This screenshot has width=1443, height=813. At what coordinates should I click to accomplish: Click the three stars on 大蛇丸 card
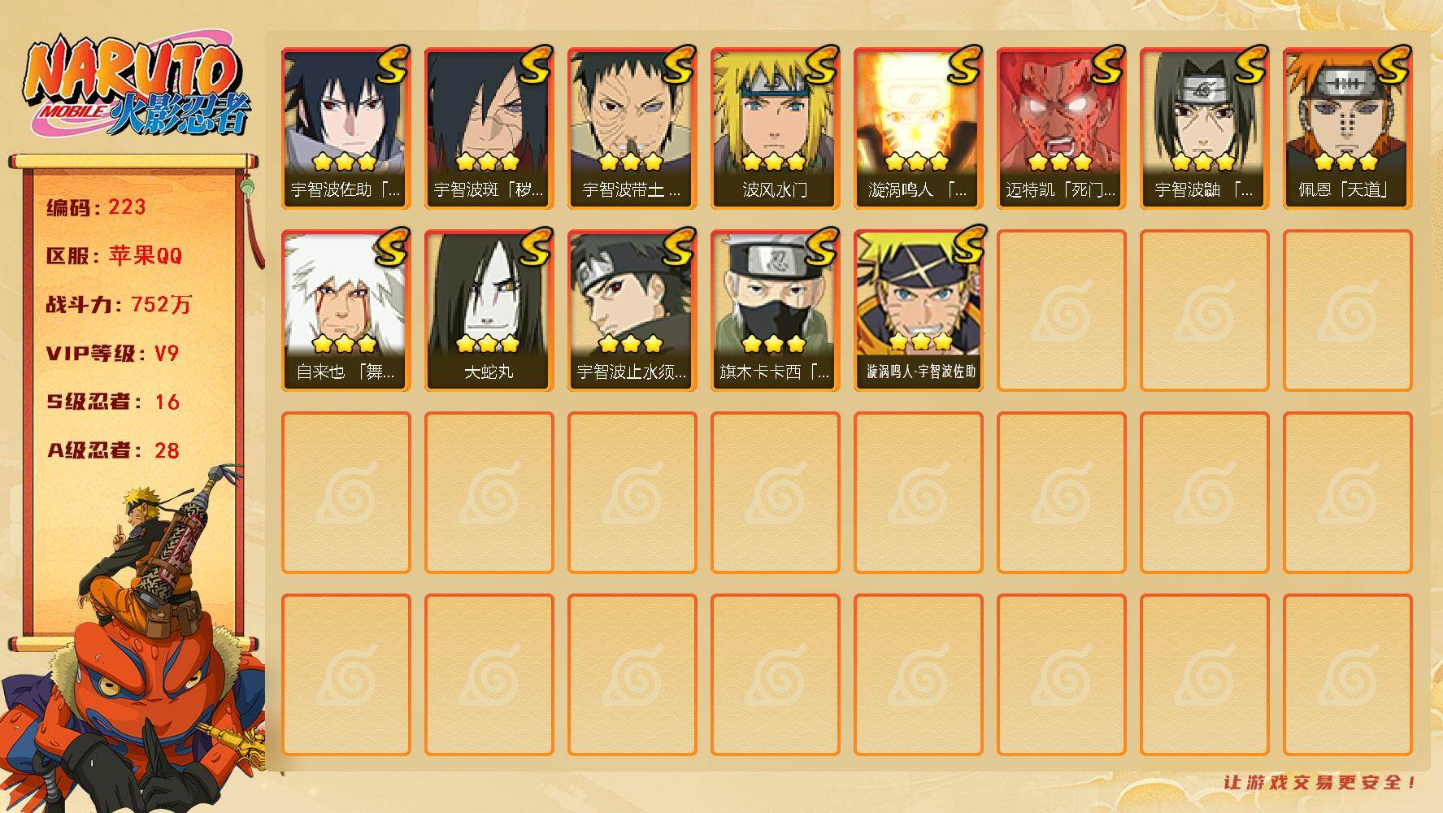(x=488, y=344)
